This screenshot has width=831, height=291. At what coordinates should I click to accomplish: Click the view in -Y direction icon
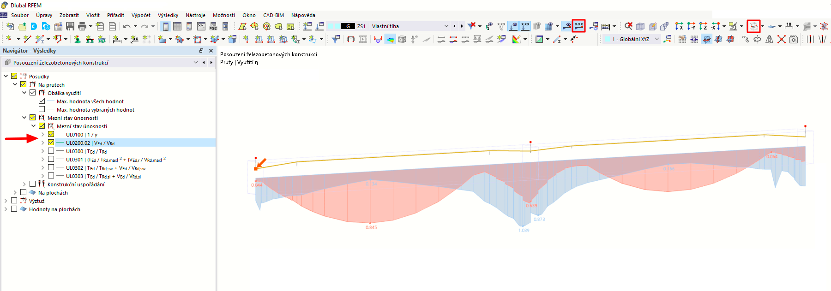691,26
